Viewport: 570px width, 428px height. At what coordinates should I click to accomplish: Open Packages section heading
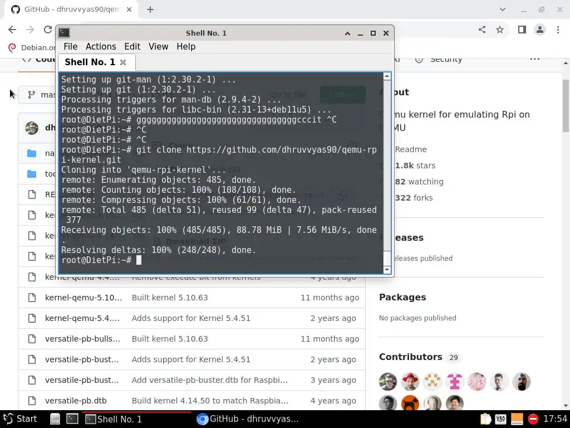(402, 297)
